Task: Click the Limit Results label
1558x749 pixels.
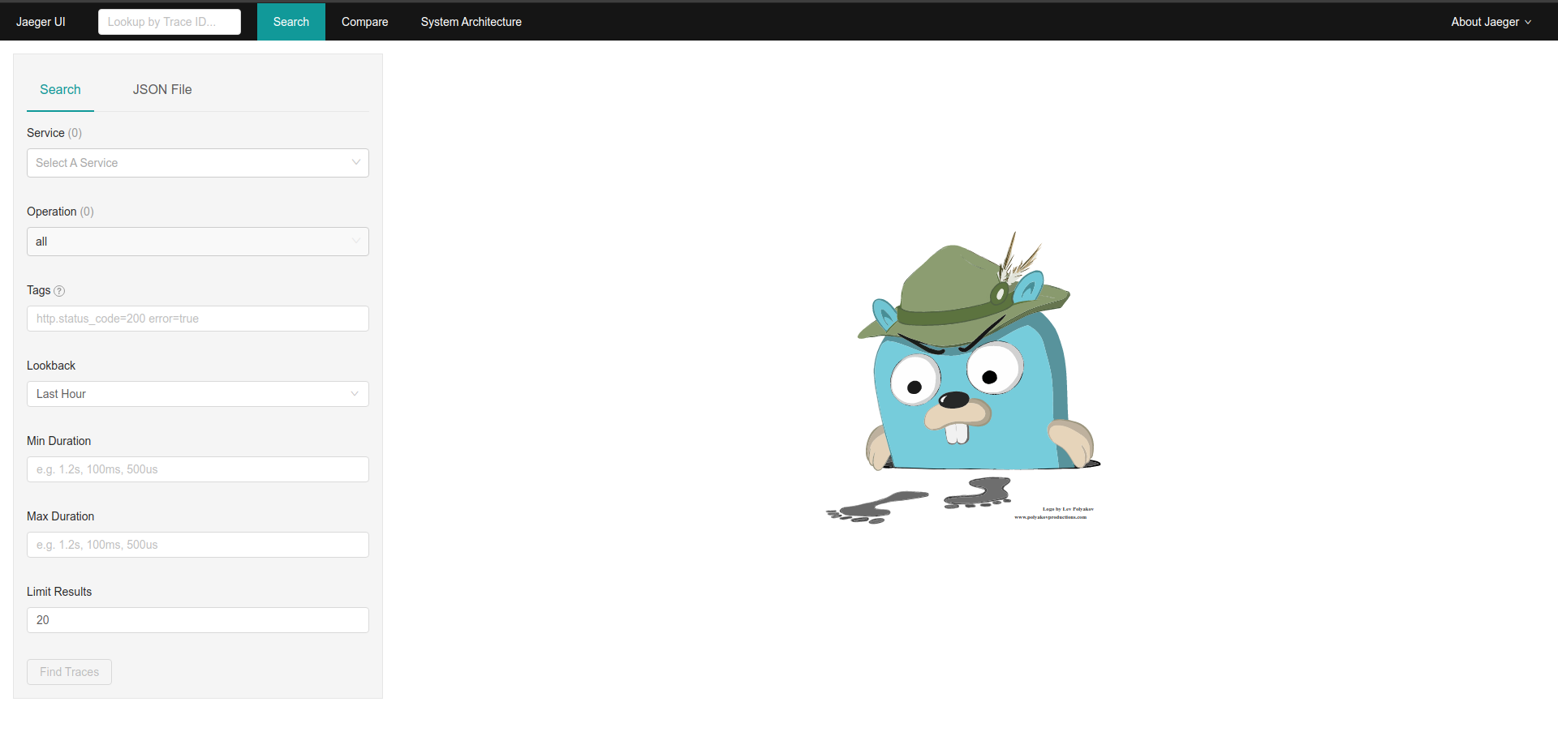Action: pos(59,592)
